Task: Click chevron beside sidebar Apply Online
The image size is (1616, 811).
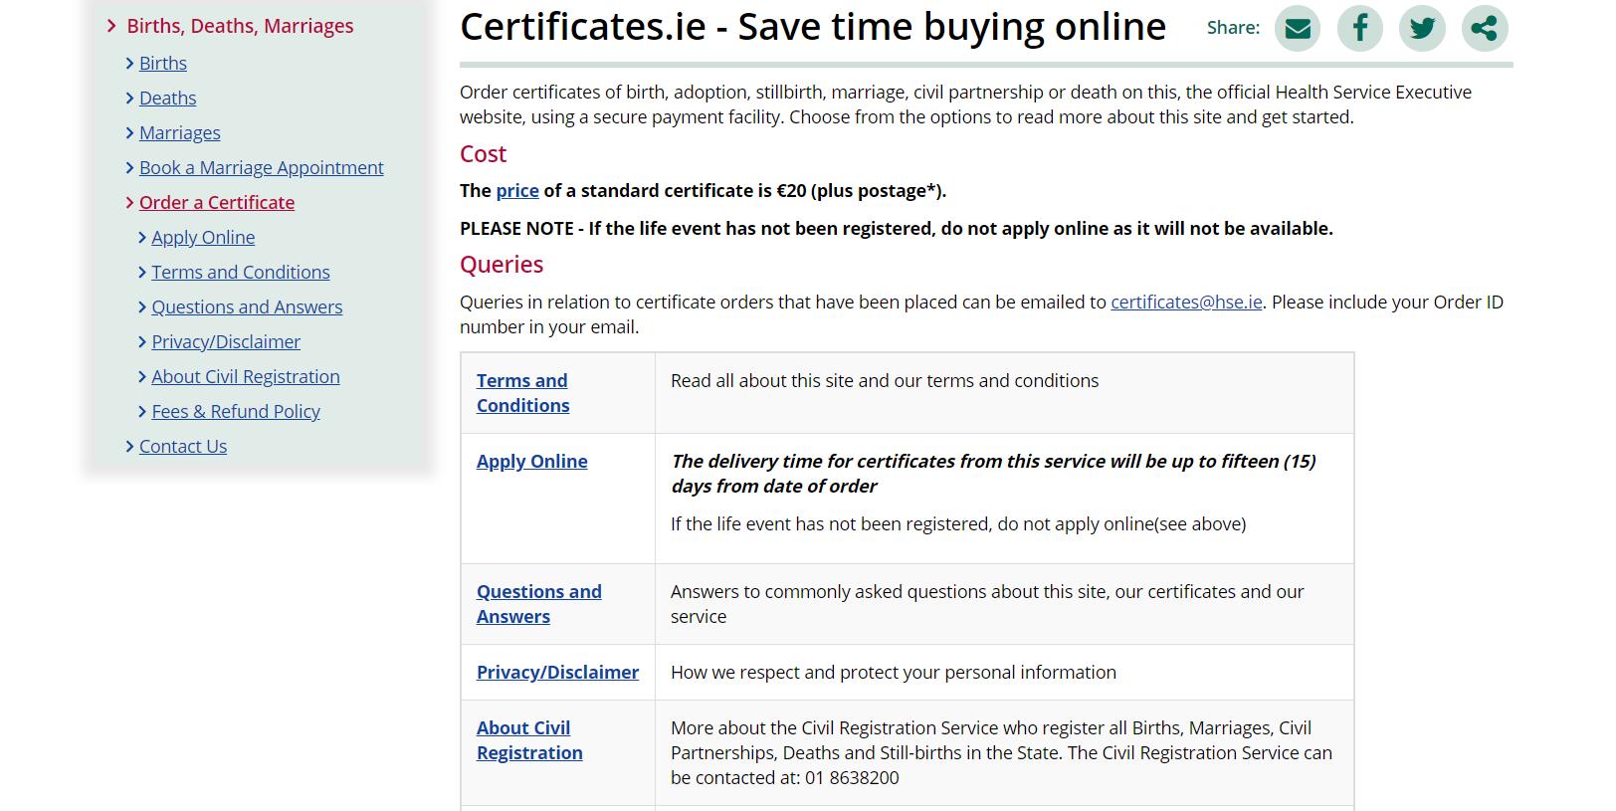Action: pos(142,238)
